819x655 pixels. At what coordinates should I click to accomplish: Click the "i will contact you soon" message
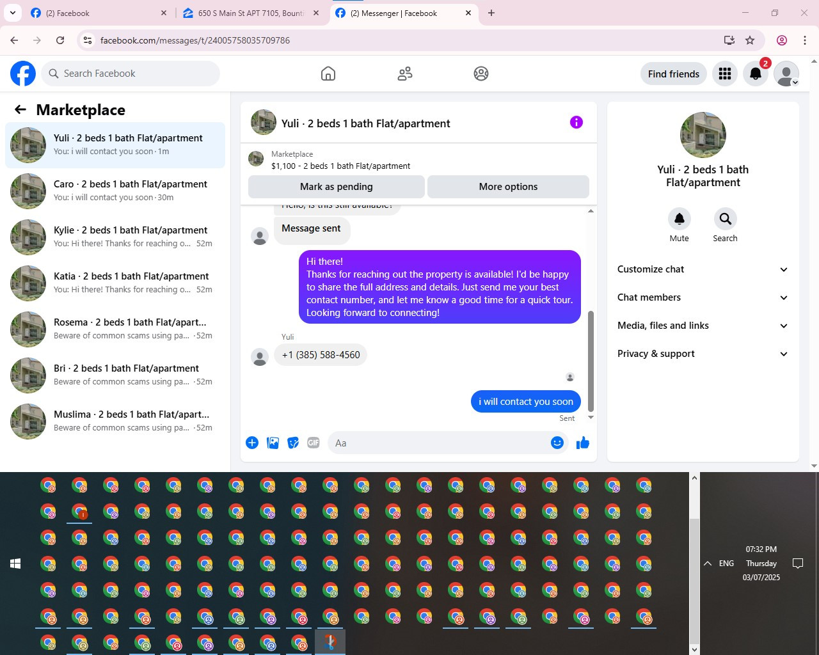tap(526, 402)
